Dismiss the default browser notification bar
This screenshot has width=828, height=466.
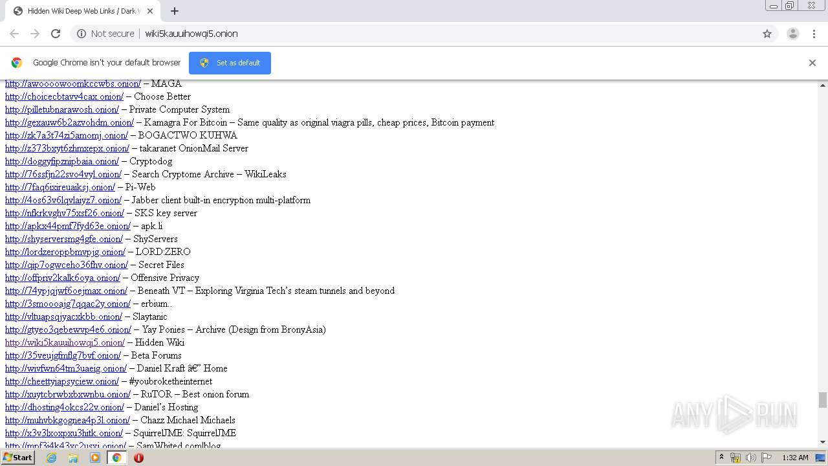click(x=812, y=63)
